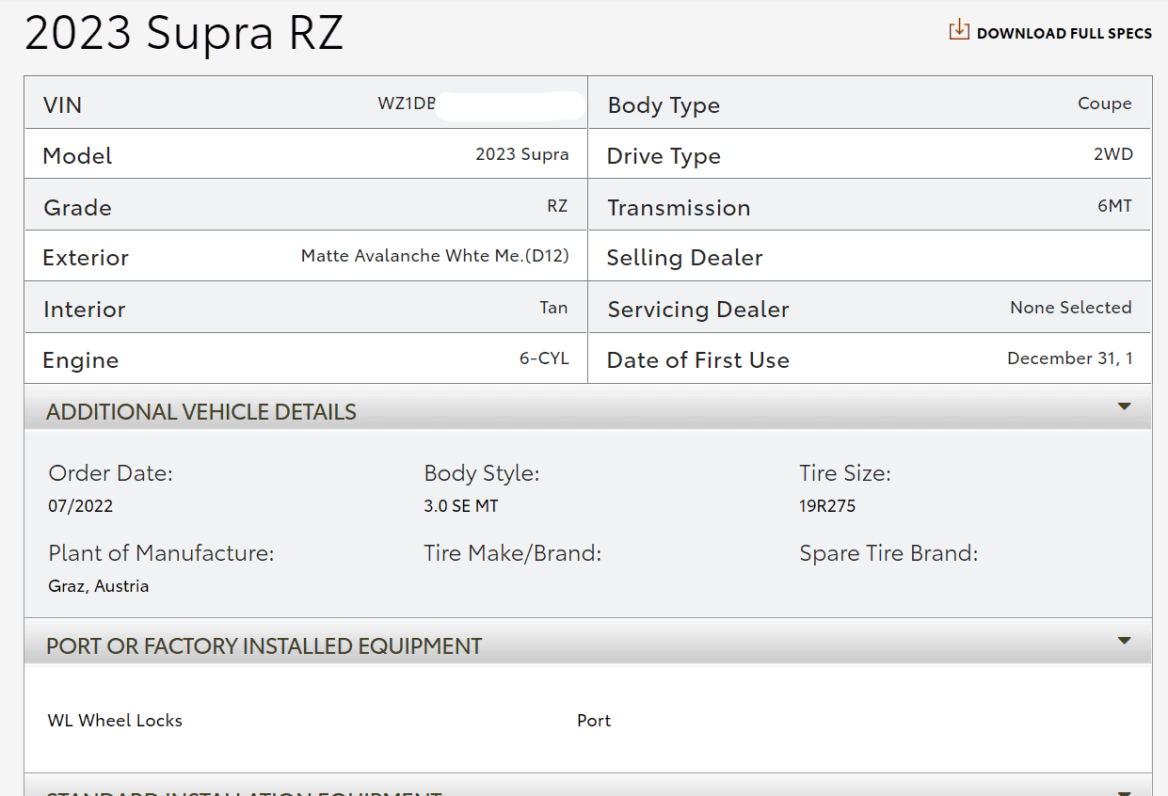The height and width of the screenshot is (796, 1168).
Task: Click the Date of First Use label
Action: 698,360
